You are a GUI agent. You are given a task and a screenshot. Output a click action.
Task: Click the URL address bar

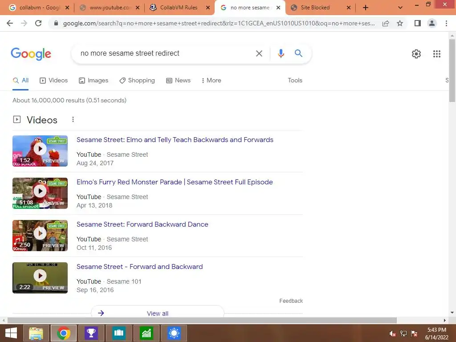point(218,23)
